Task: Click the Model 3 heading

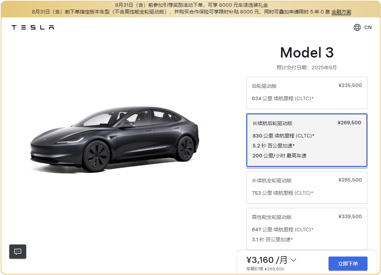Action: [307, 53]
